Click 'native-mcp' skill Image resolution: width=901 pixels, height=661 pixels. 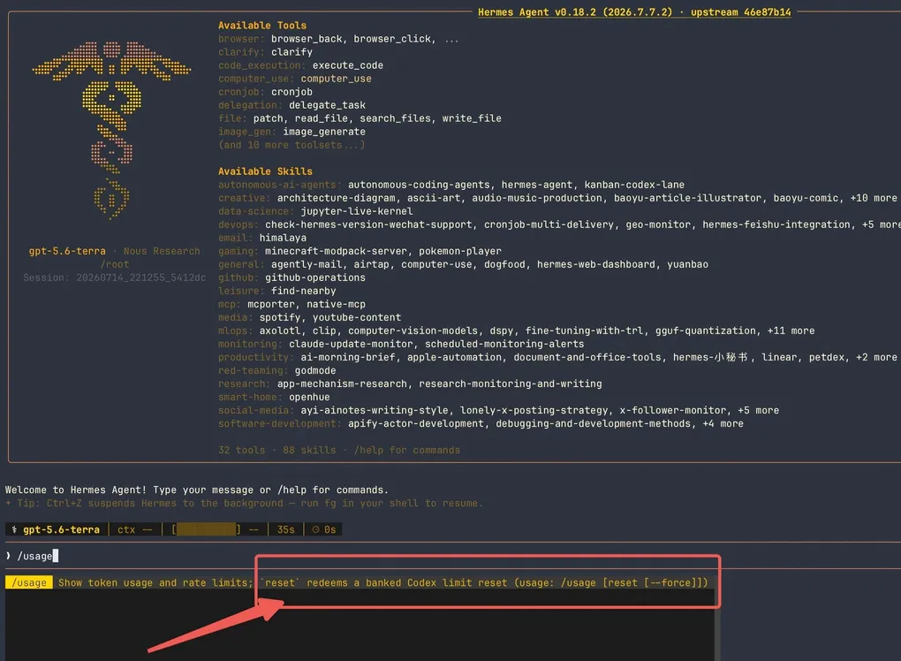pyautogui.click(x=336, y=304)
